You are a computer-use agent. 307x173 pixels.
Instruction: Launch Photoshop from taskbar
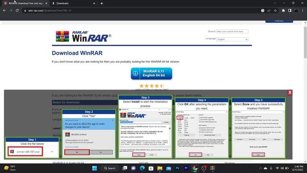[x=177, y=168]
